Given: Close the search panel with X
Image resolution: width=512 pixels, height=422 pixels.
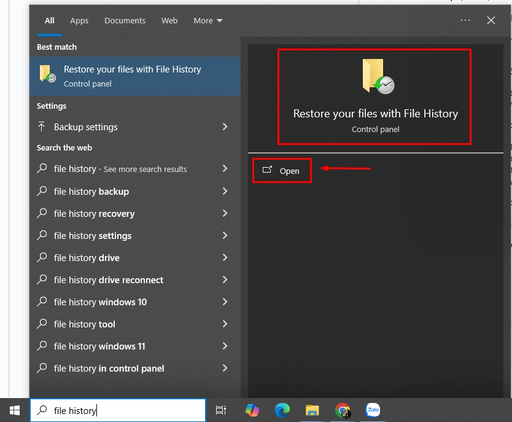Looking at the screenshot, I should pos(491,20).
